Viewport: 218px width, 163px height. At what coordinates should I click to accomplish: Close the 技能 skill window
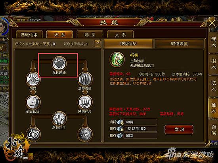pyautogui.click(x=212, y=23)
